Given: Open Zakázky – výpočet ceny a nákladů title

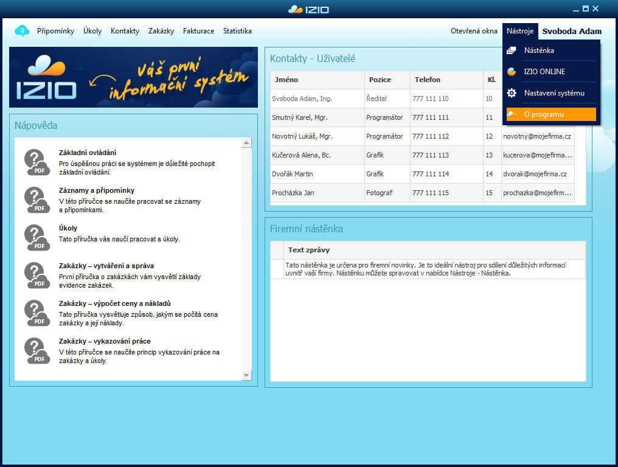Looking at the screenshot, I should point(115,303).
